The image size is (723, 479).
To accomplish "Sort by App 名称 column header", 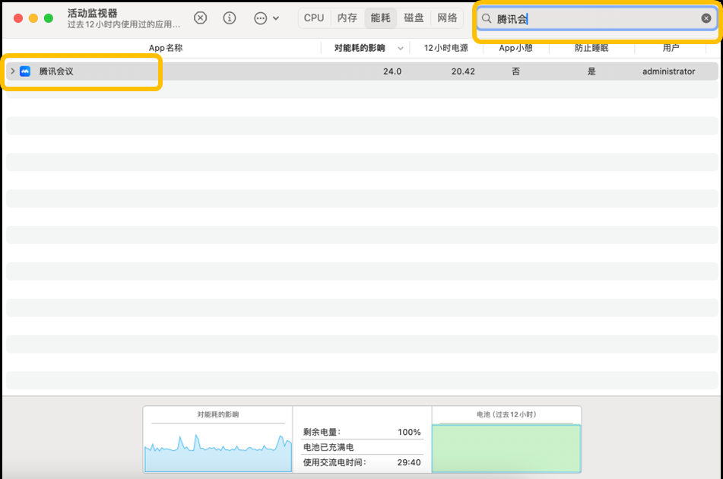I will pyautogui.click(x=166, y=48).
